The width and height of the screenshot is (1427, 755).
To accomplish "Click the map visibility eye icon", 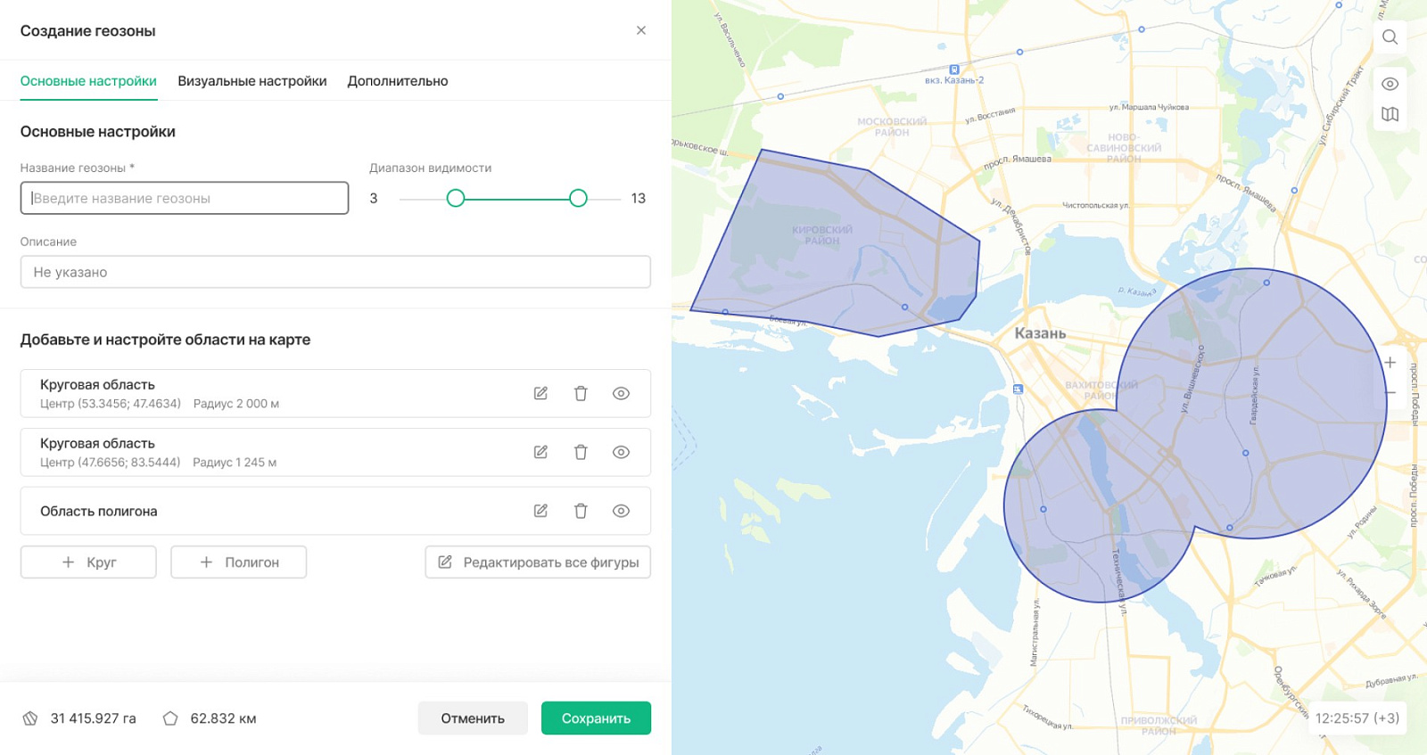I will point(1390,84).
